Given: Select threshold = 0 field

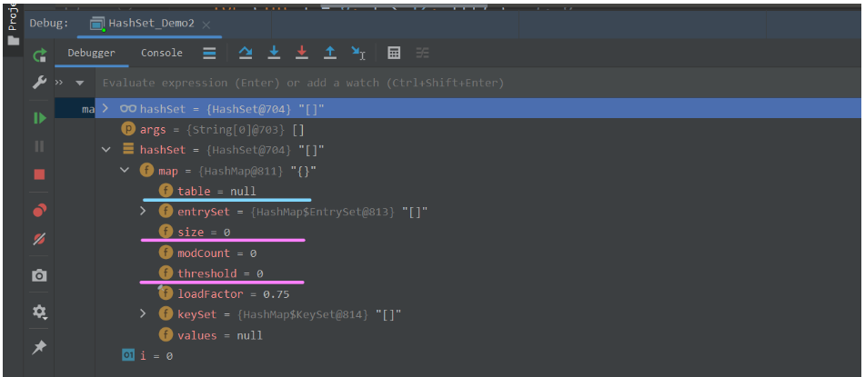Looking at the screenshot, I should coord(478,273).
